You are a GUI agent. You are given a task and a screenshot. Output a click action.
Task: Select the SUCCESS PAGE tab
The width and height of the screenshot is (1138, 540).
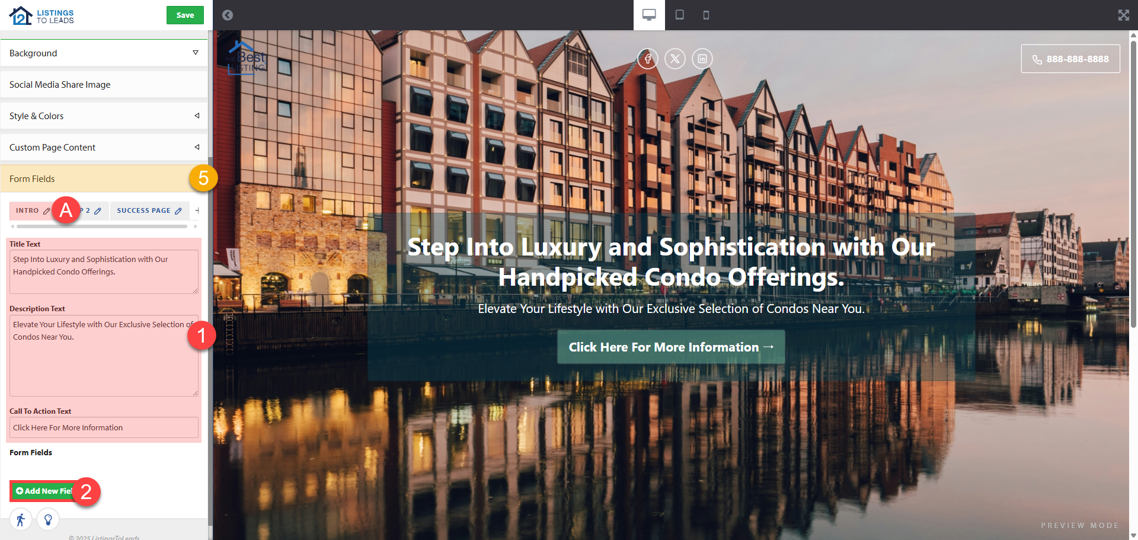pos(143,210)
